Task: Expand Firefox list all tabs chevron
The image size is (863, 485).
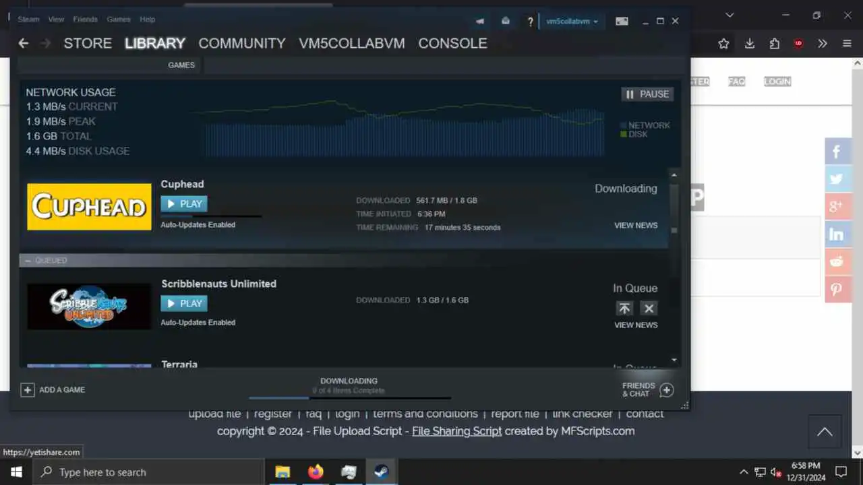Action: 730,15
